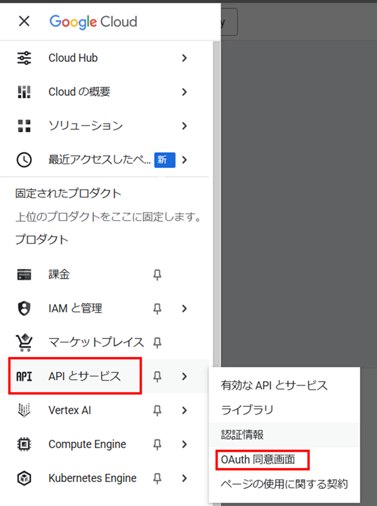Click the プロダクト section heading
Screen dimensions: 377x506
(x=42, y=240)
